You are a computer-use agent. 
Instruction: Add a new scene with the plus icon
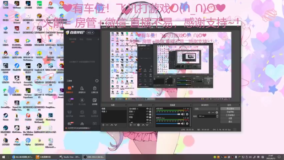103,125
